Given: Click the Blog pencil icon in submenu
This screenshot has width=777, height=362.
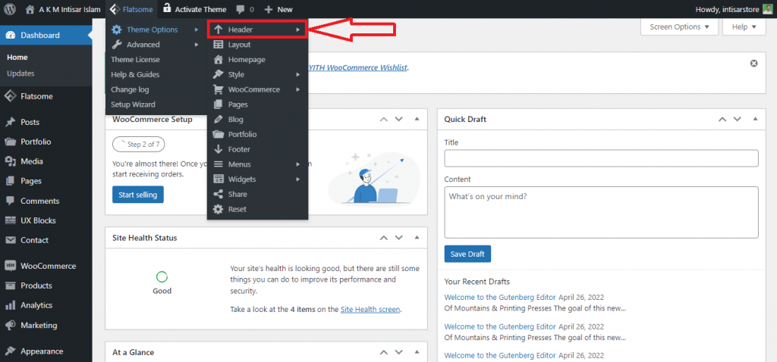Looking at the screenshot, I should pos(218,119).
